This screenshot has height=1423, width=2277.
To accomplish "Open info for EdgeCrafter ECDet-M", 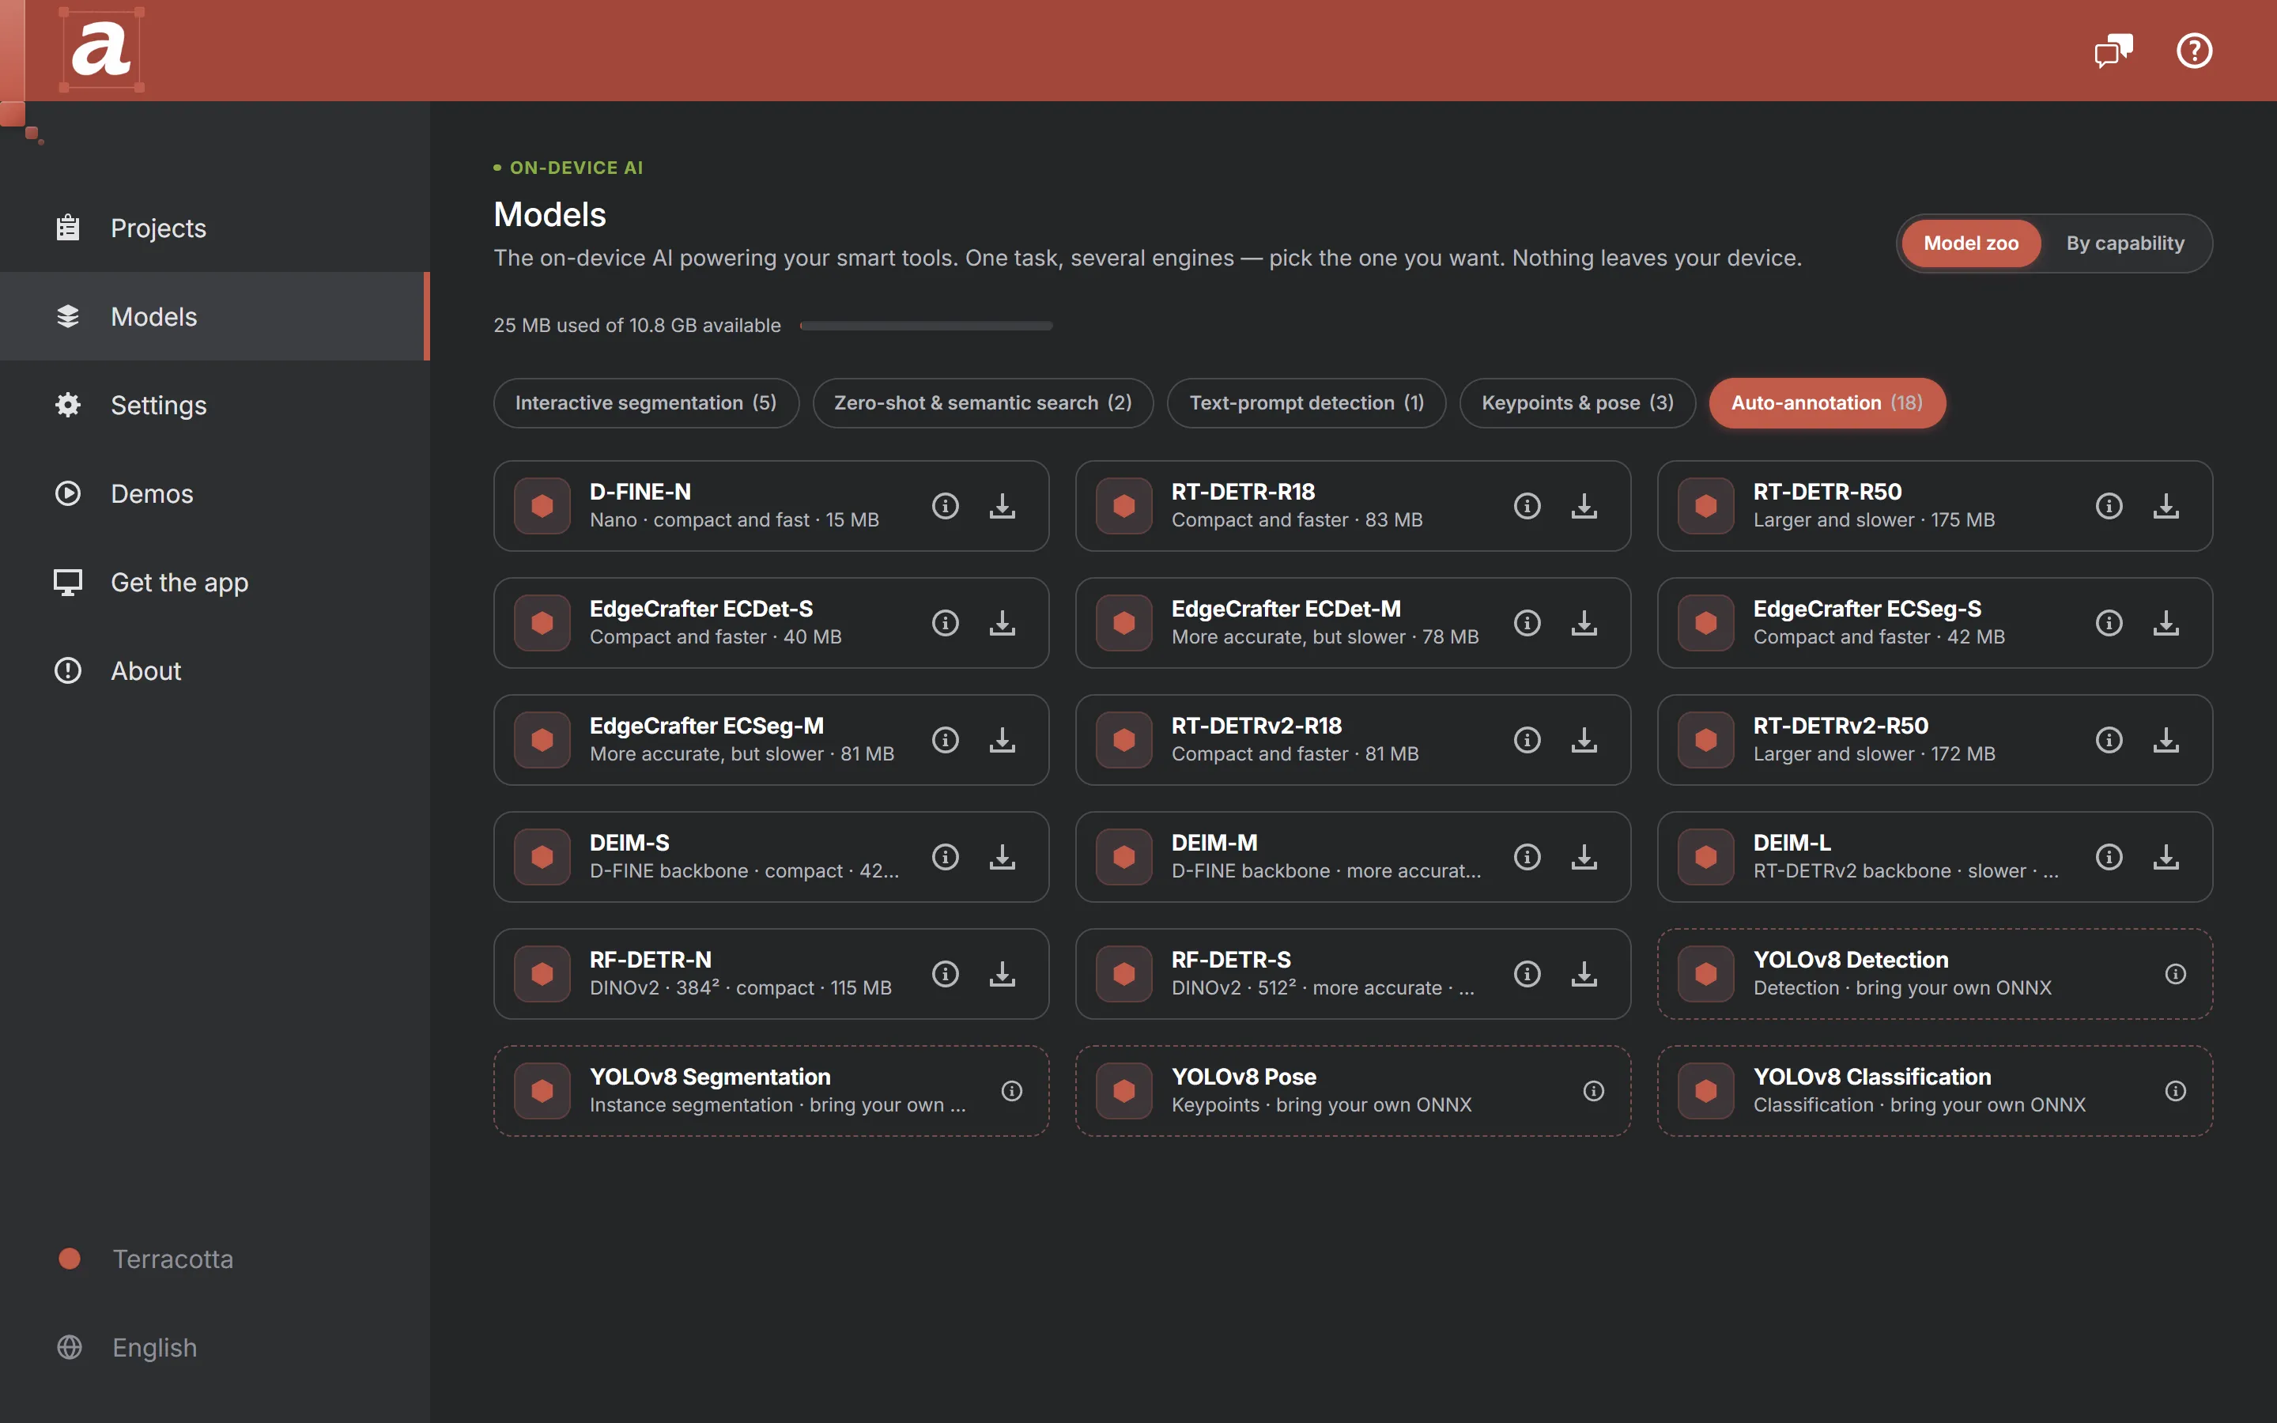I will pyautogui.click(x=1526, y=623).
